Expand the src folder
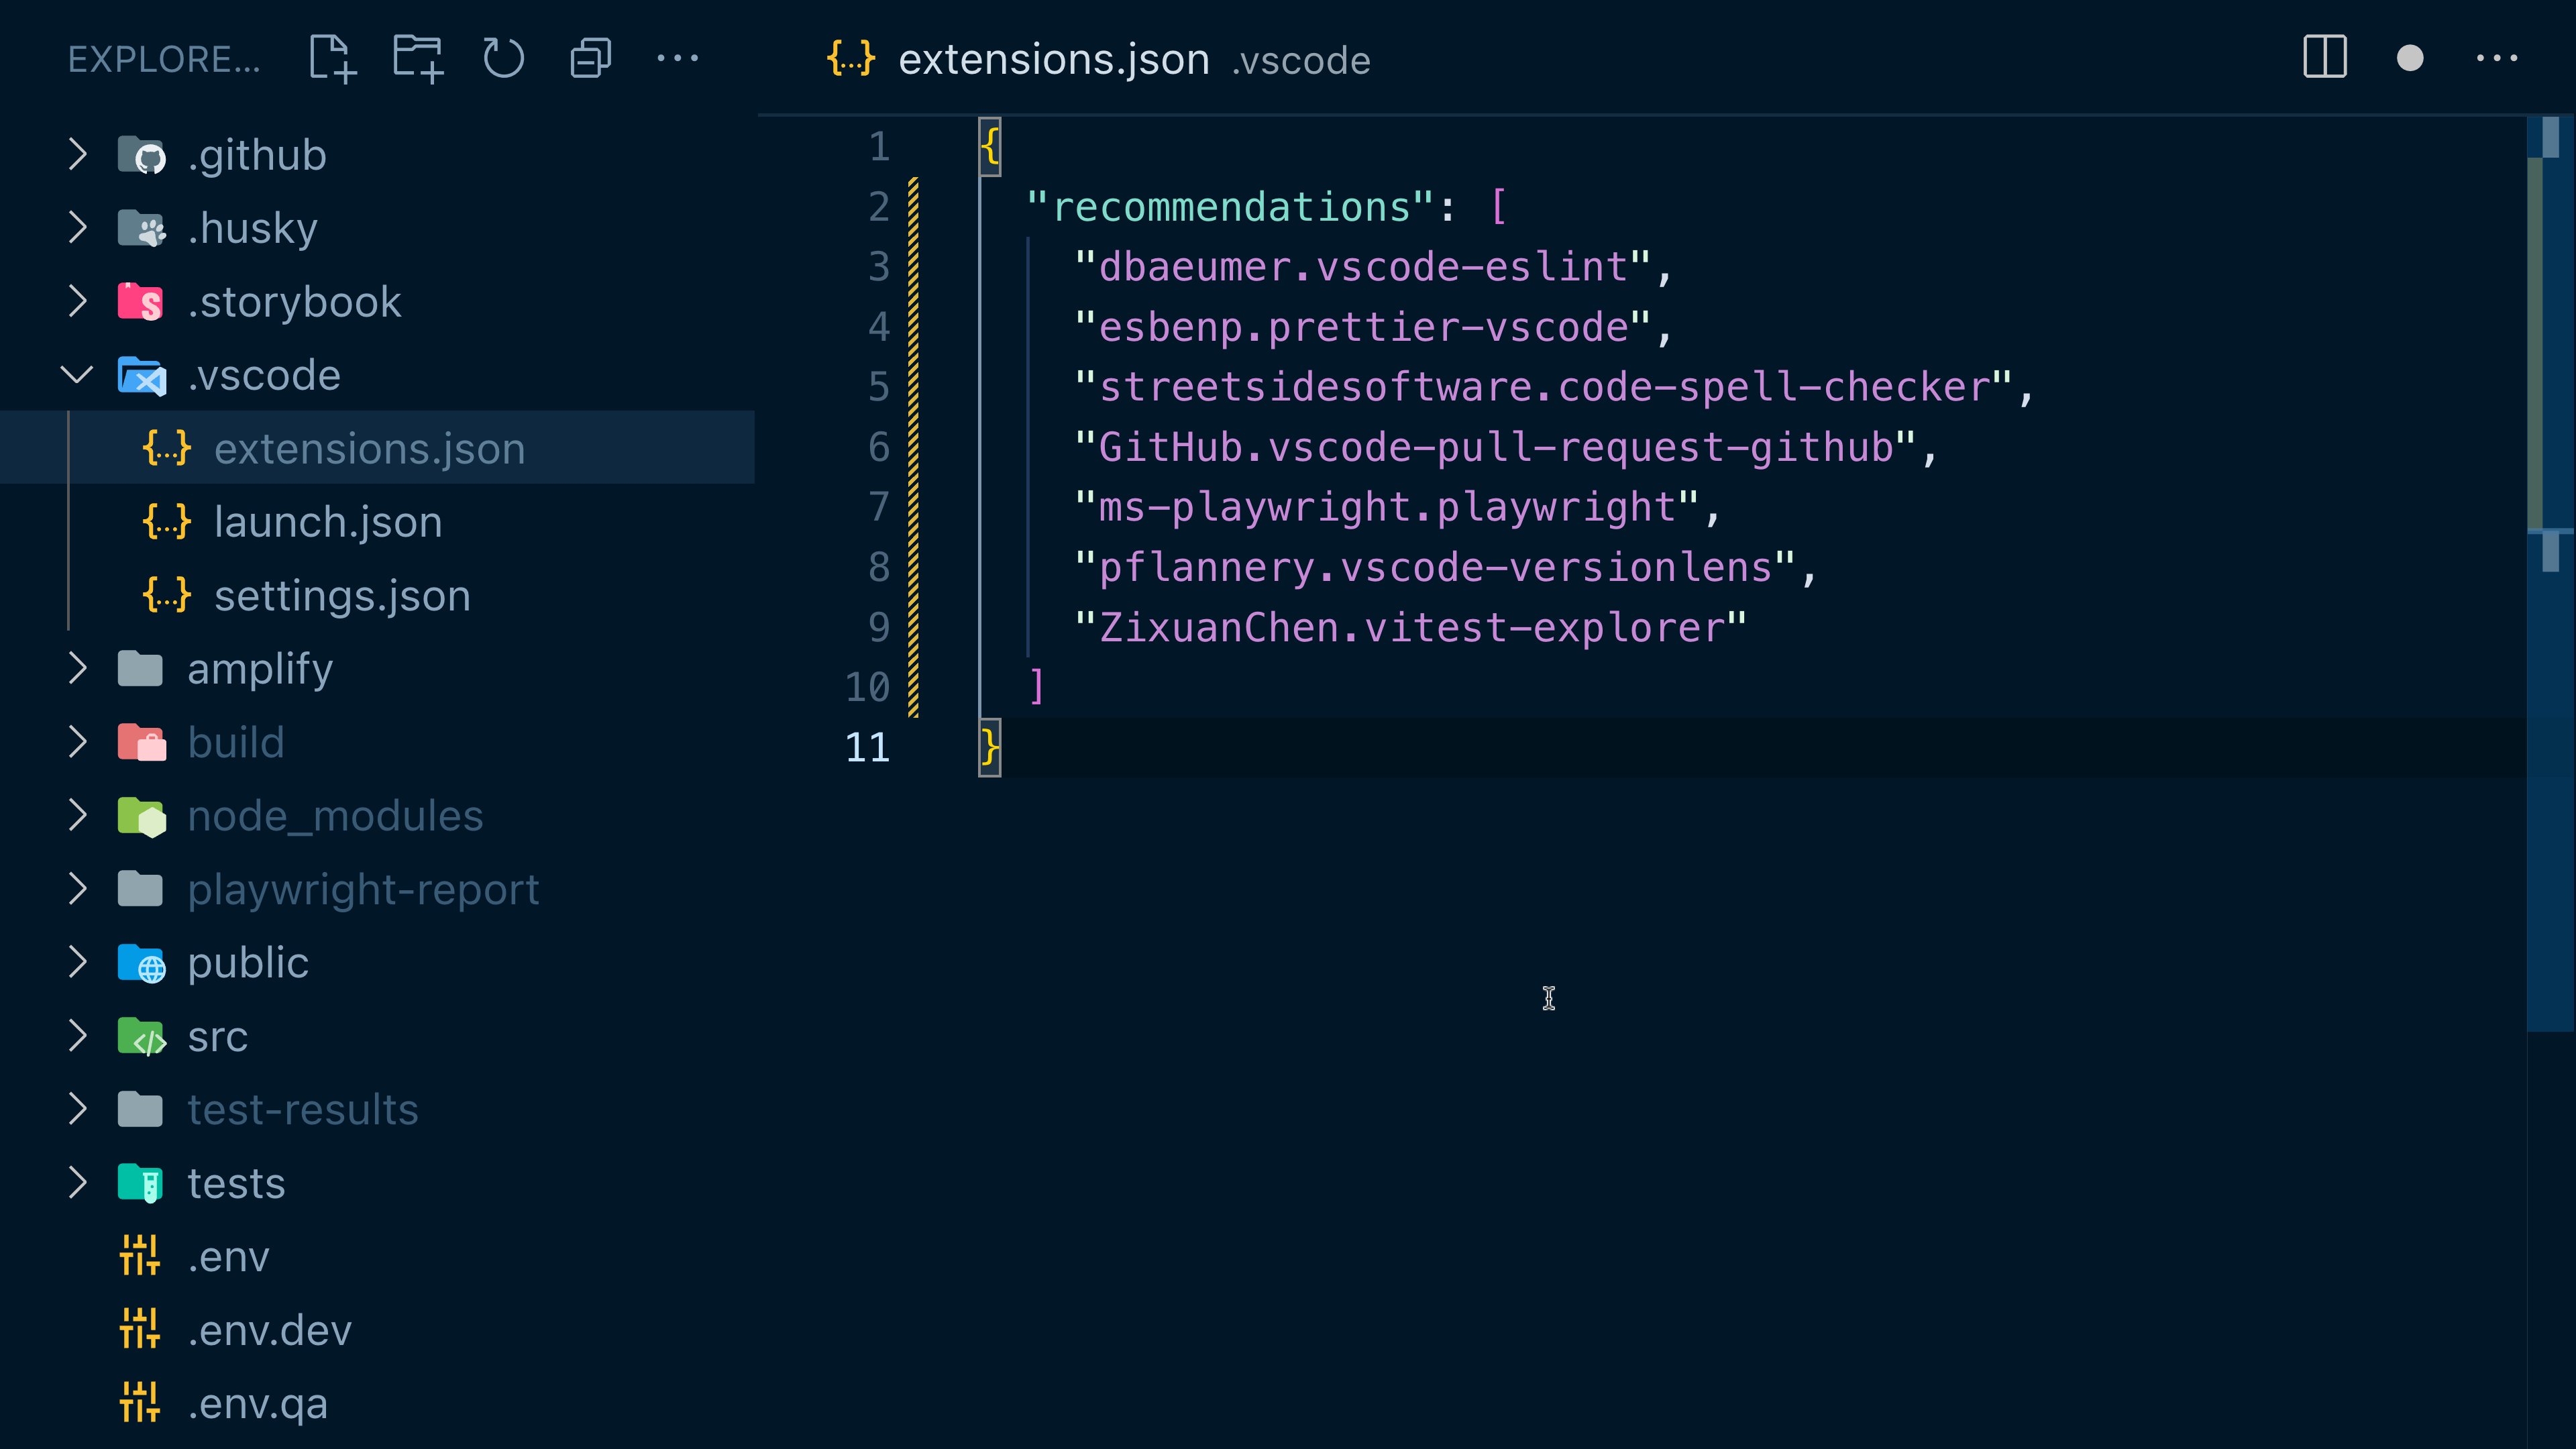The image size is (2576, 1449). (78, 1036)
